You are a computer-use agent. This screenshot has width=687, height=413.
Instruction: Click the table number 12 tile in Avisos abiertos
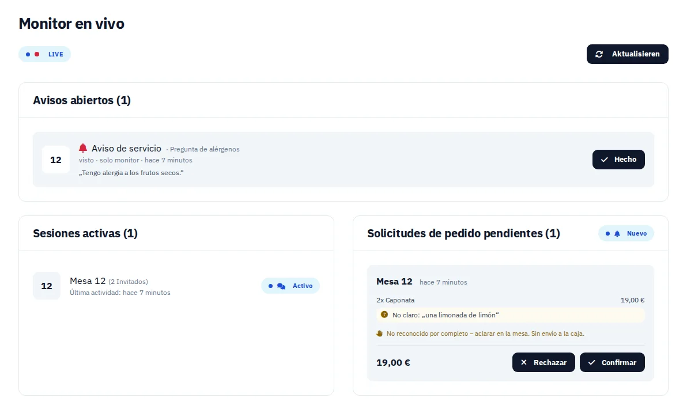(56, 160)
